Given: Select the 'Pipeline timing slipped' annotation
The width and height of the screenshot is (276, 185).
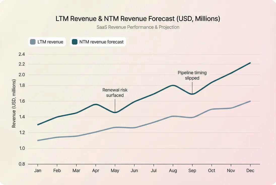Looking at the screenshot, I should pyautogui.click(x=192, y=75).
